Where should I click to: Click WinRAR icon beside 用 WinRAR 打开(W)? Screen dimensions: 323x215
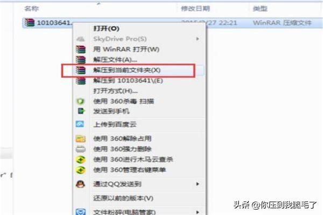coord(81,49)
